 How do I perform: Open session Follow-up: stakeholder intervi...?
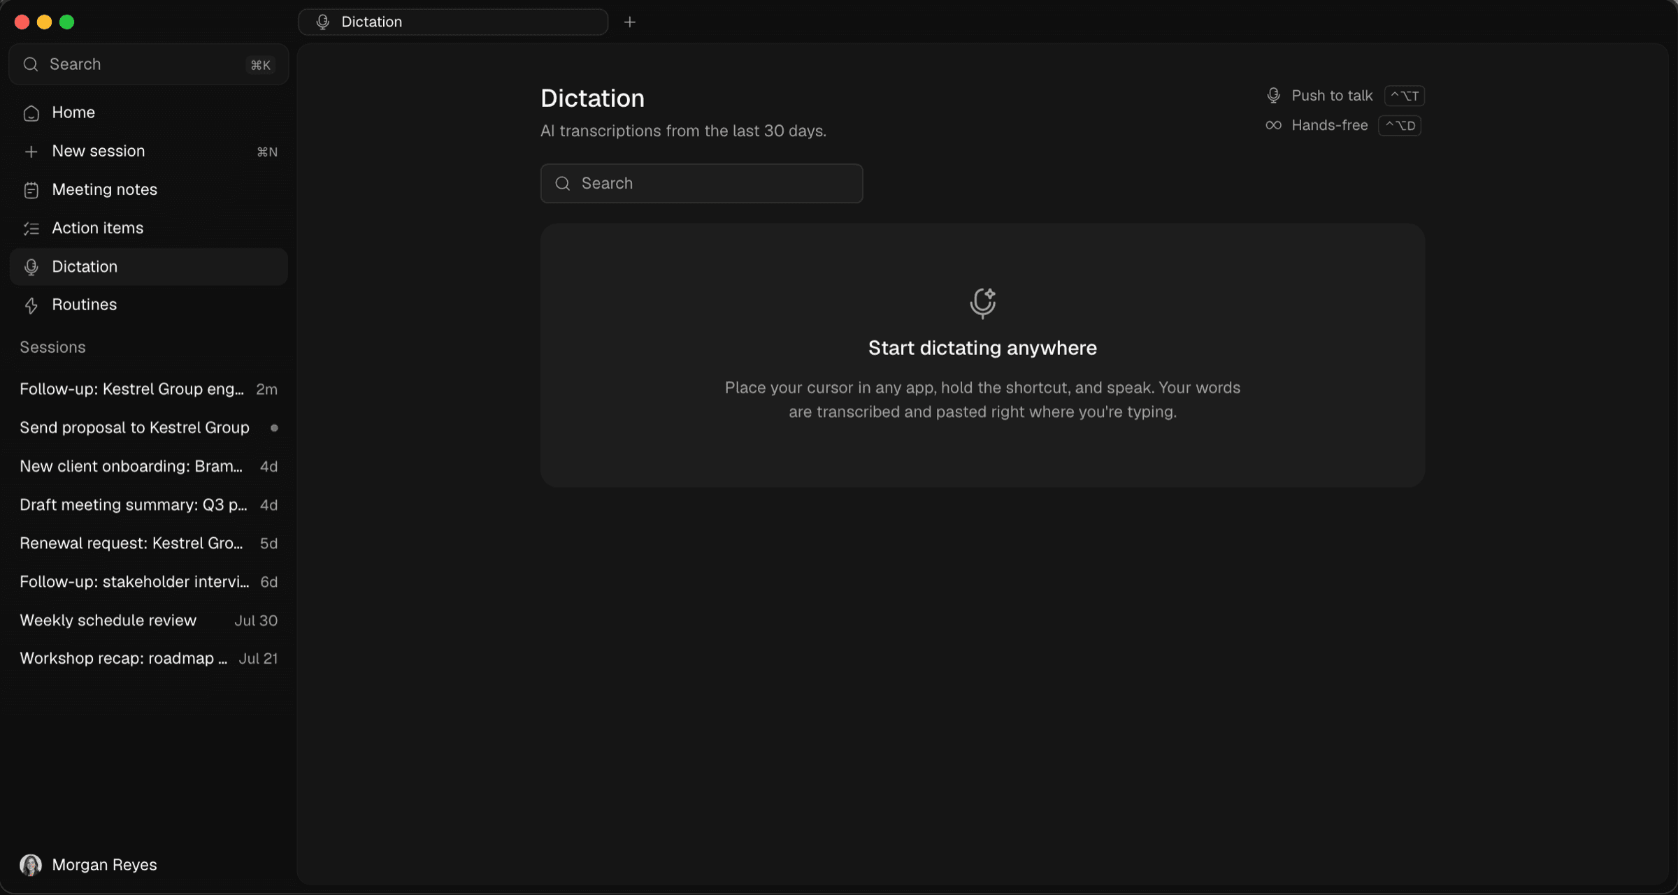click(x=149, y=582)
